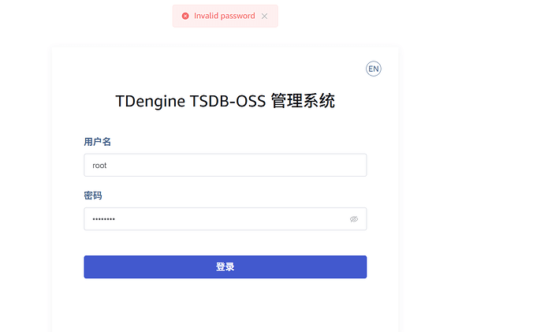Click "管理系统" in the page heading
This screenshot has height=332, width=544.
[303, 102]
